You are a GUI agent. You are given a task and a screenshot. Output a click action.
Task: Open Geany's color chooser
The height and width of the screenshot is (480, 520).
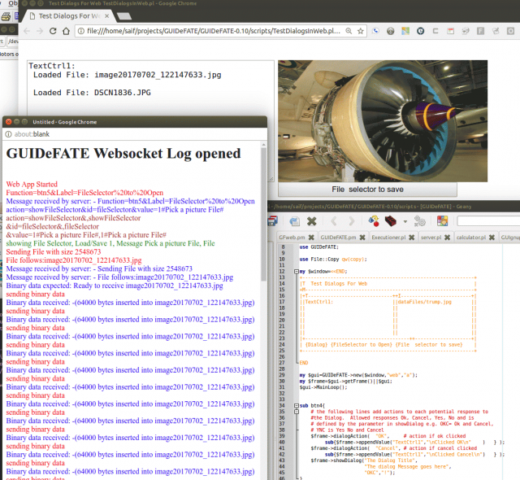pos(442,220)
